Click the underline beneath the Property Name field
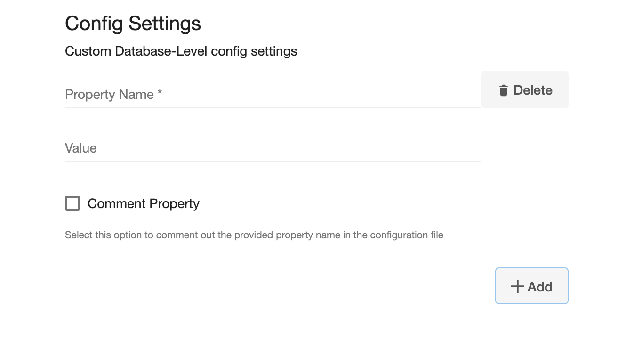The image size is (626, 340). point(273,108)
